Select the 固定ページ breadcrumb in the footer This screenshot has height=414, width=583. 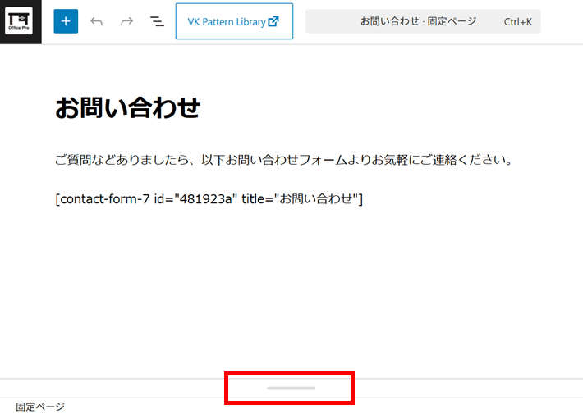[39, 407]
